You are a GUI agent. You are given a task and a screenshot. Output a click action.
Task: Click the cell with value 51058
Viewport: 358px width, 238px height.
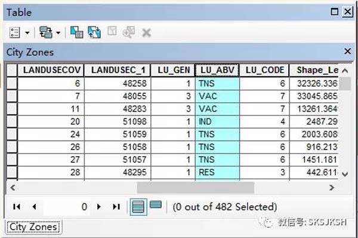pos(118,147)
